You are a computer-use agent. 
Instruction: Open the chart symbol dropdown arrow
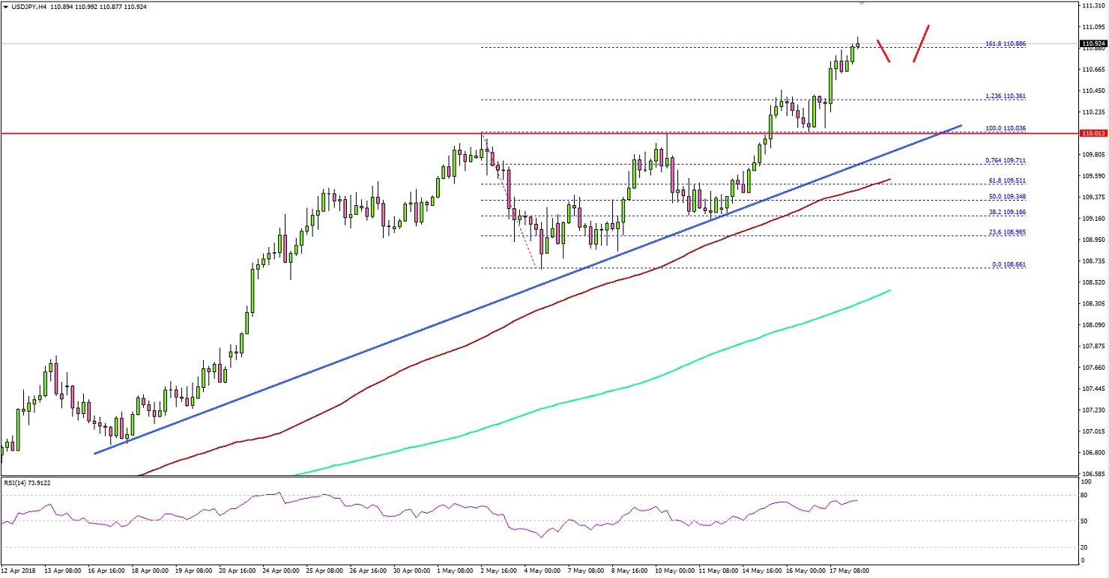[x=6, y=6]
